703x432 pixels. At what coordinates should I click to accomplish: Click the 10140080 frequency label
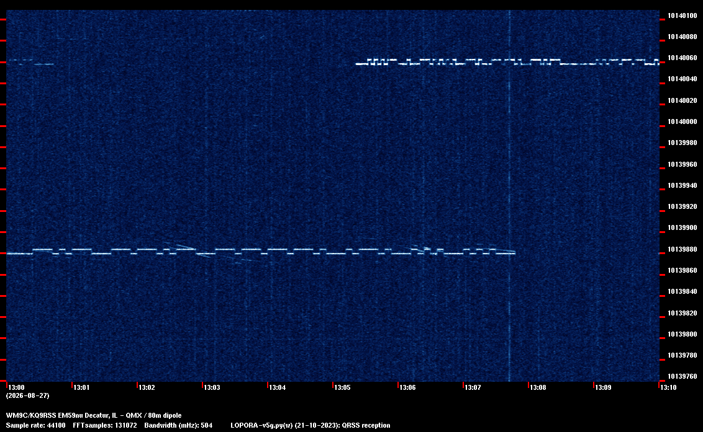[682, 37]
